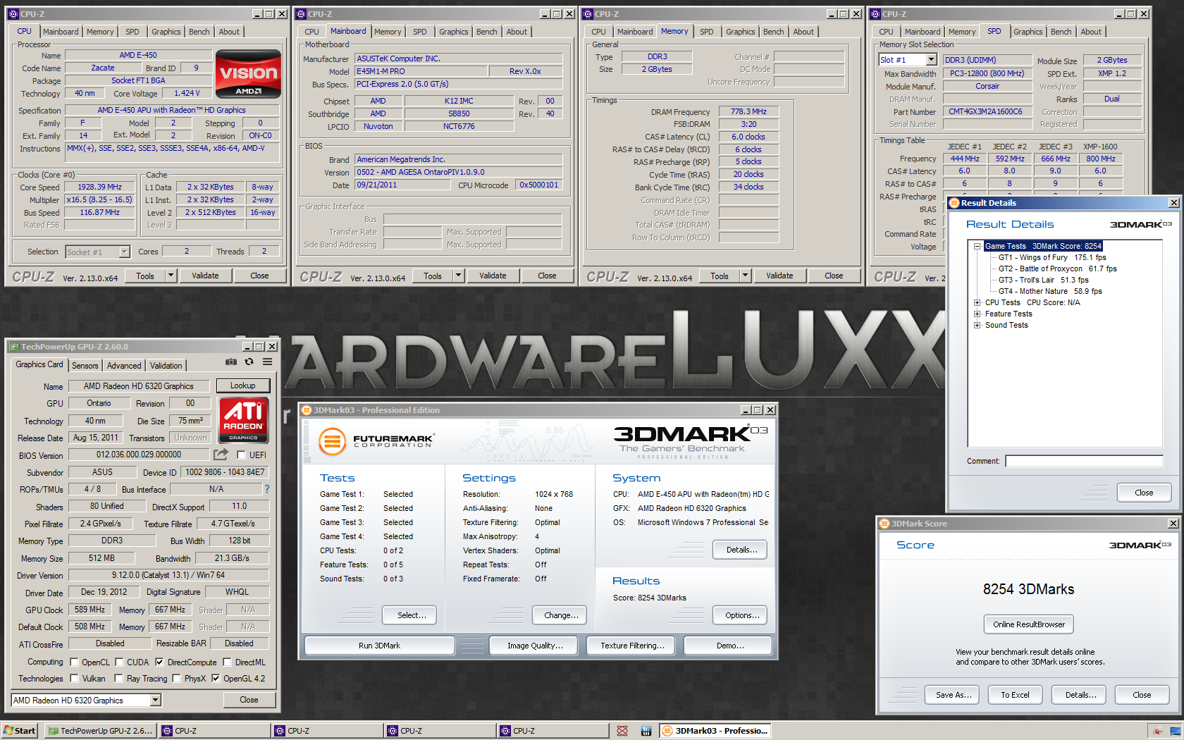Toggle the DirectML checkbox
Screen dimensions: 1184x740
click(227, 662)
